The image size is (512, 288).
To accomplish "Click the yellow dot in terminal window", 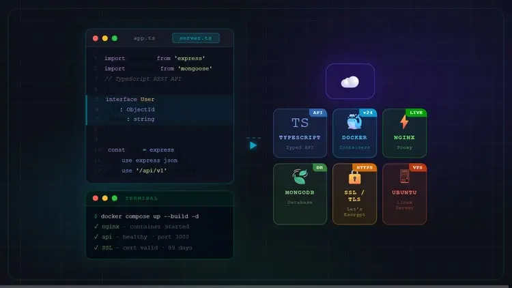I will click(x=105, y=198).
